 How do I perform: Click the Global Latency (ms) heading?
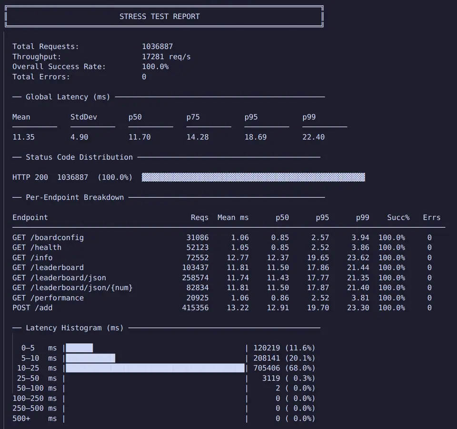coord(68,97)
